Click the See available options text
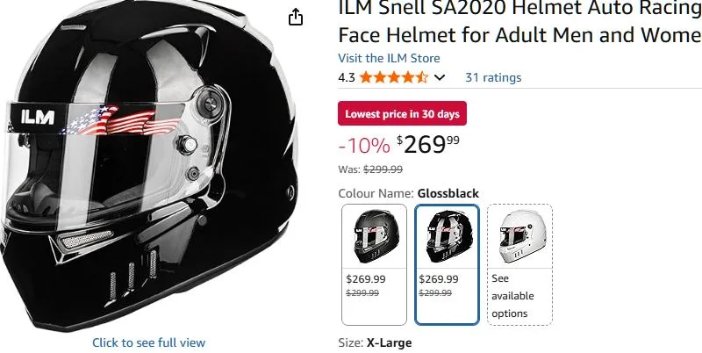The height and width of the screenshot is (353, 702). [x=512, y=296]
